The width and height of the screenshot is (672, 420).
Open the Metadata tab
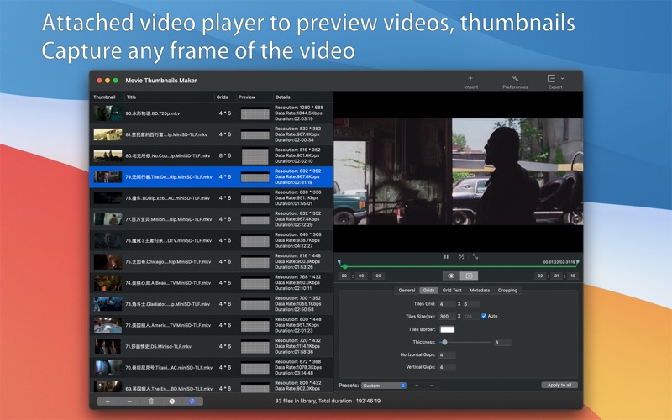480,290
